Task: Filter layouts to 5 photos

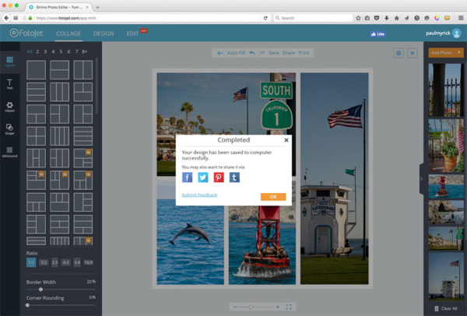Action: click(61, 51)
